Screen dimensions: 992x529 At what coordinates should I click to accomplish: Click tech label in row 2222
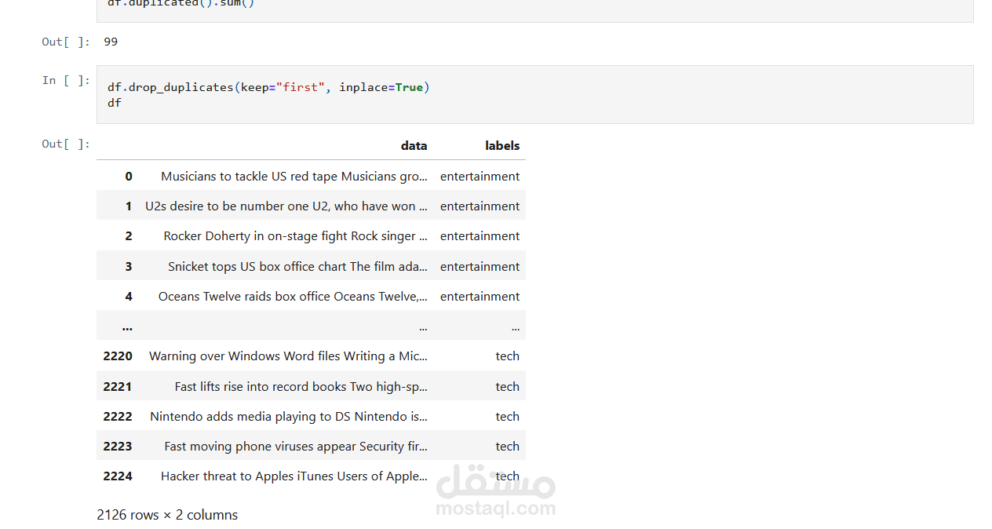(x=507, y=417)
